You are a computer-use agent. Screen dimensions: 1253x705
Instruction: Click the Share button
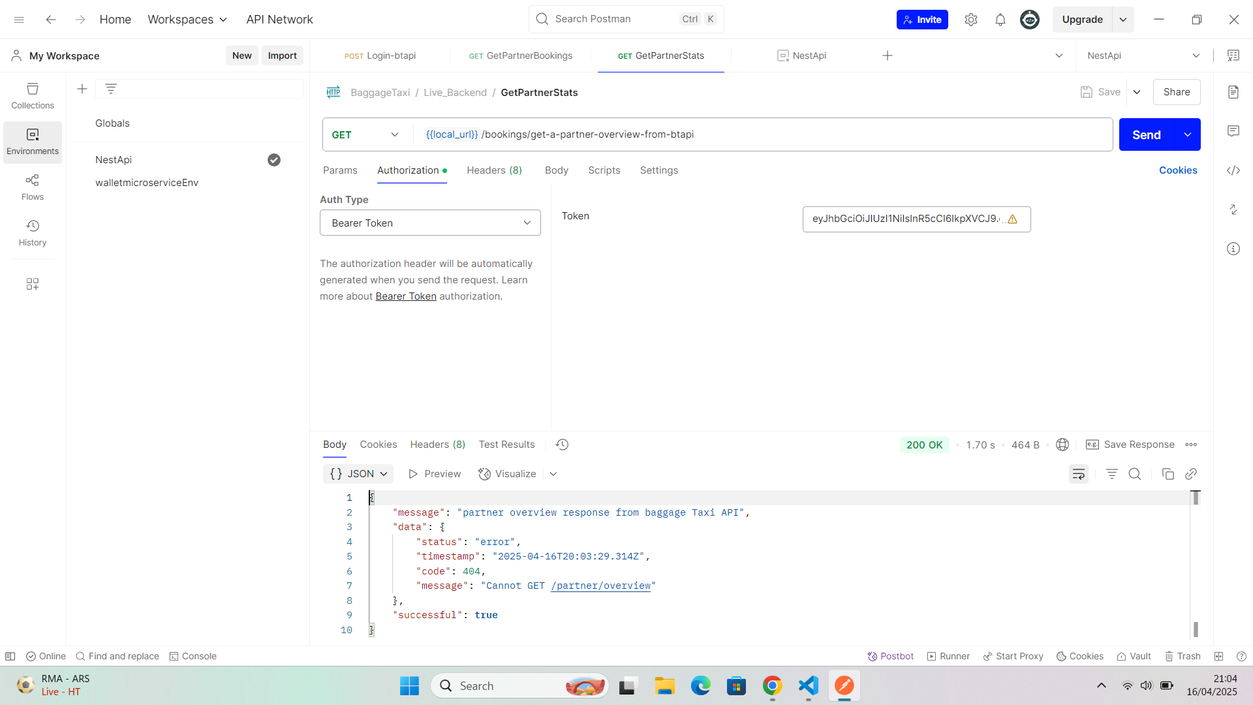tap(1177, 92)
